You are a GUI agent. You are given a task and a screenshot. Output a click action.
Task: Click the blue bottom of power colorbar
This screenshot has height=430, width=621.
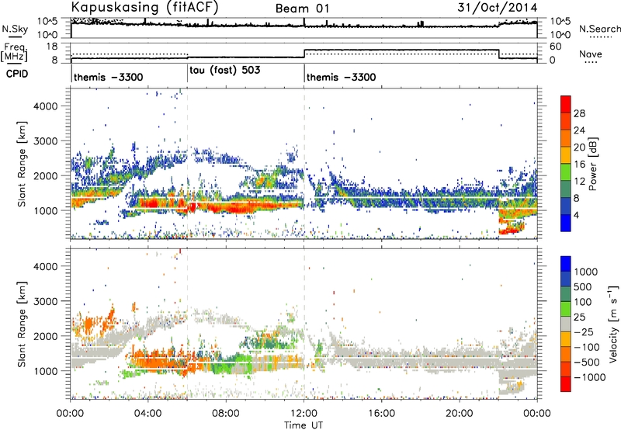point(566,223)
